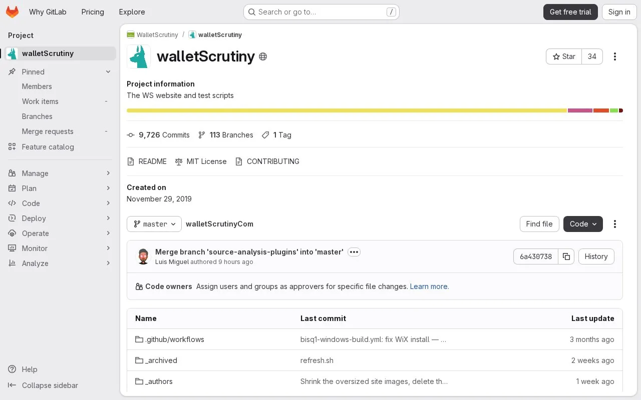
Task: Star the walletScrutiny project
Action: click(564, 56)
